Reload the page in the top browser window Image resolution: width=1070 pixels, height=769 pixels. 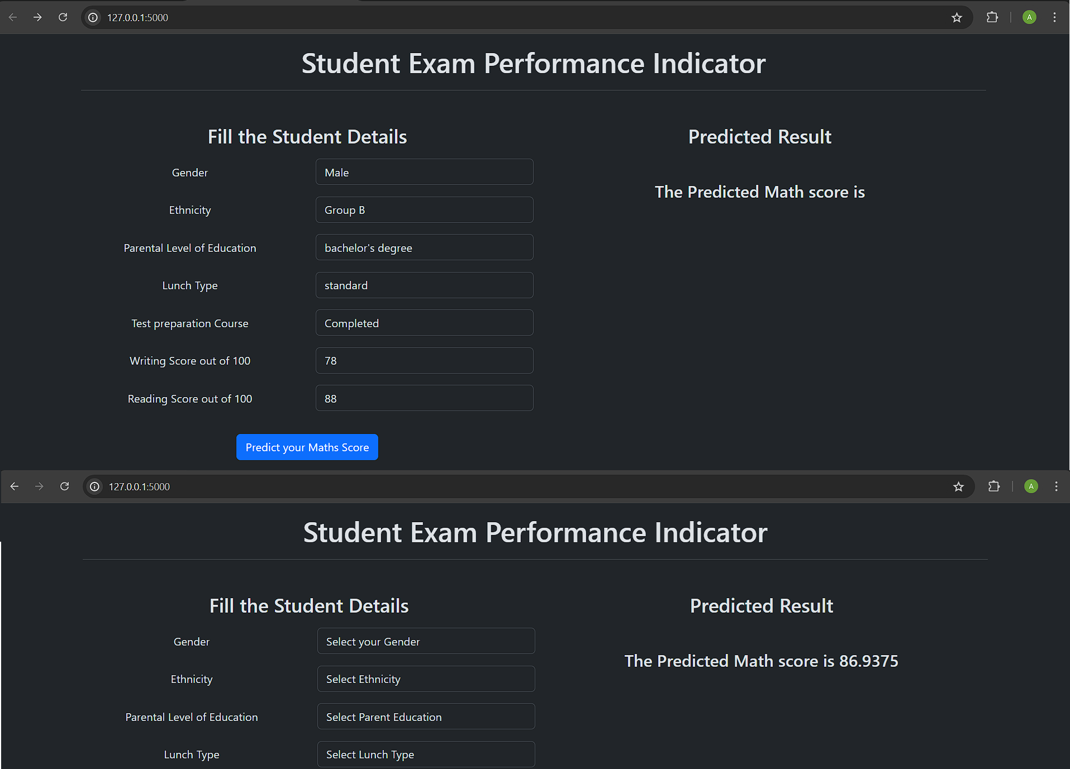[63, 17]
